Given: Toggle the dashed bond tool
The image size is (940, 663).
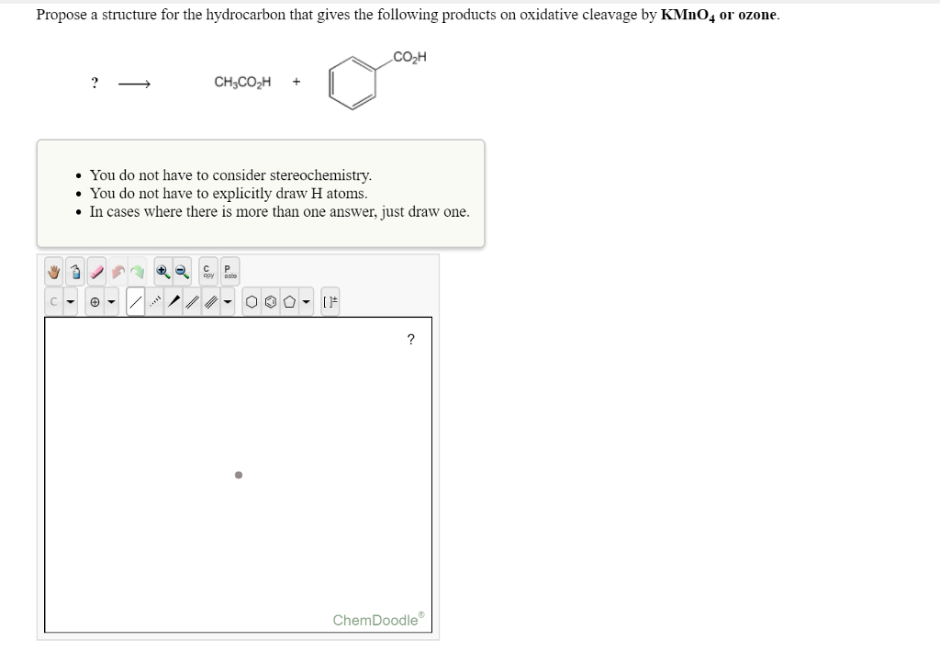Looking at the screenshot, I should 155,300.
